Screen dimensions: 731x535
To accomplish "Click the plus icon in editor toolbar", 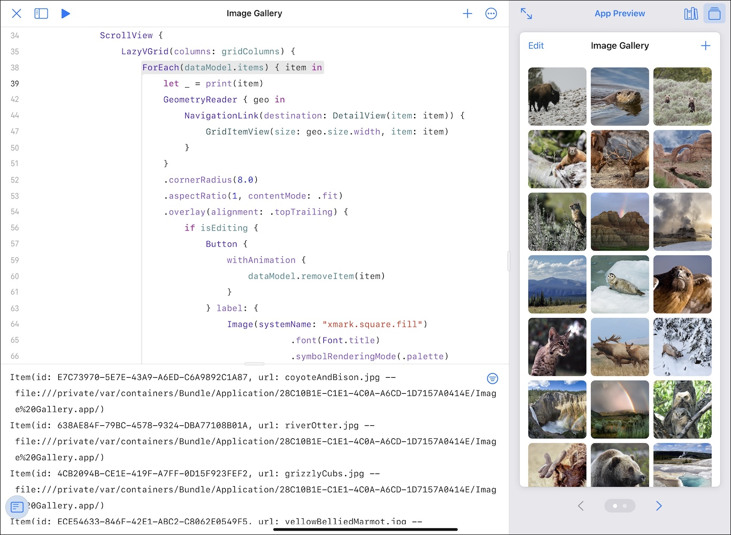I will tap(467, 13).
